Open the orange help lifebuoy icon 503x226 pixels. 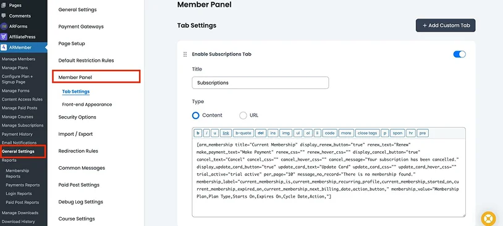click(x=488, y=219)
